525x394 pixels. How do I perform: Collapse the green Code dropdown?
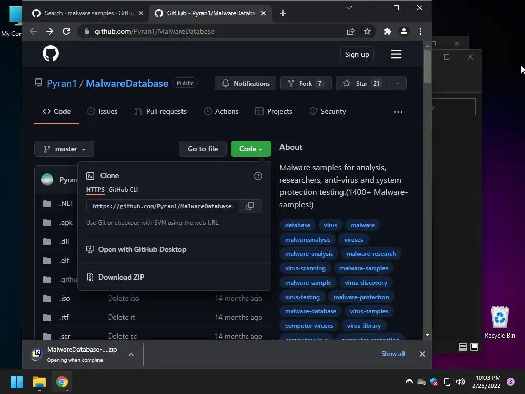[251, 149]
